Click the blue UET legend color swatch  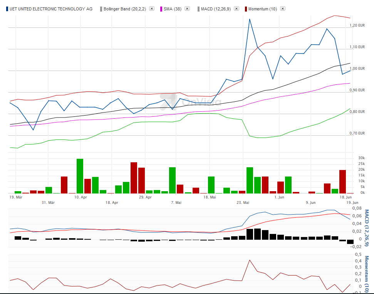point(7,9)
